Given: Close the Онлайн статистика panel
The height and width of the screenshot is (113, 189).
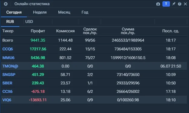Looking at the screenshot, I should point(185,4).
